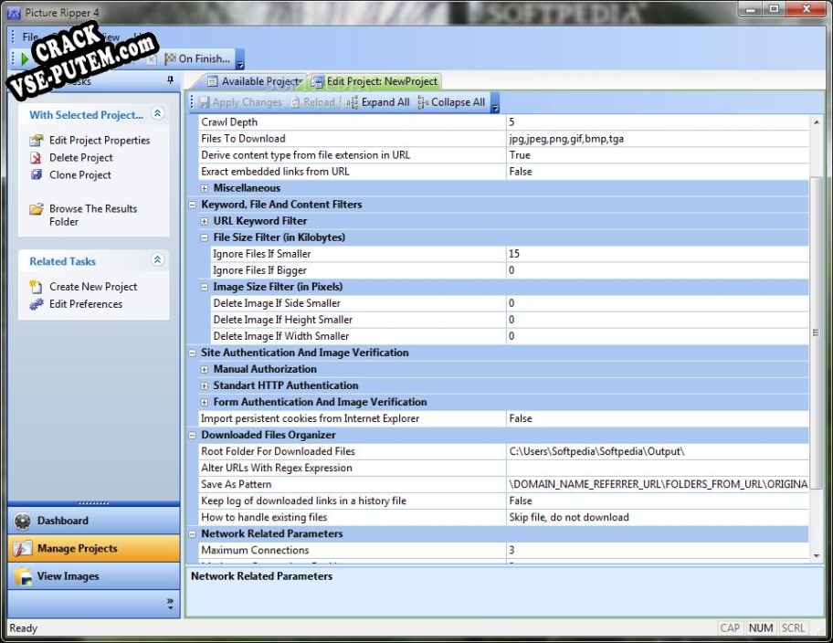The image size is (833, 643).
Task: Select the View Images panel icon
Action: point(22,576)
